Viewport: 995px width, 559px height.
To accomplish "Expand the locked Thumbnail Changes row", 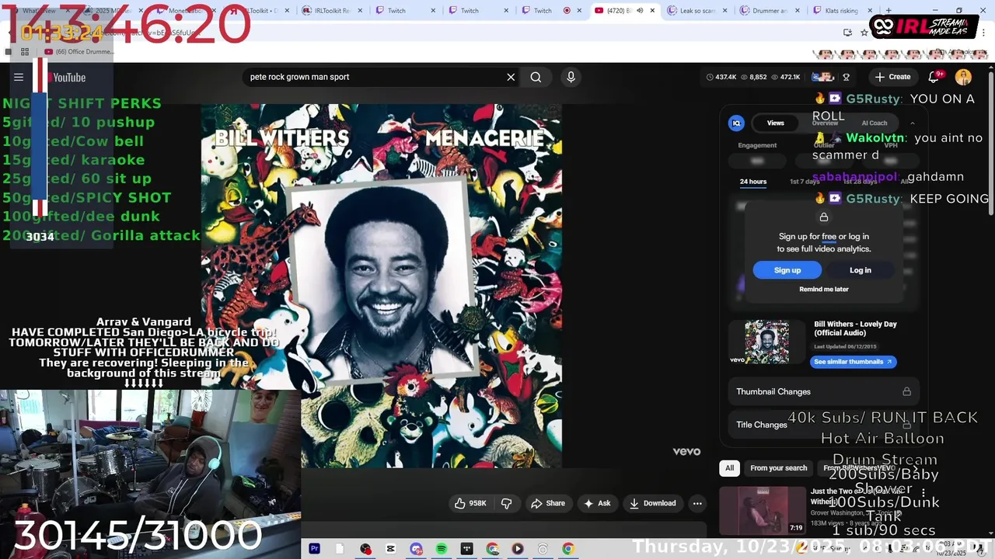I will (x=823, y=391).
